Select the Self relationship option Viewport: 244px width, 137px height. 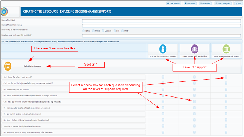tap(115, 31)
